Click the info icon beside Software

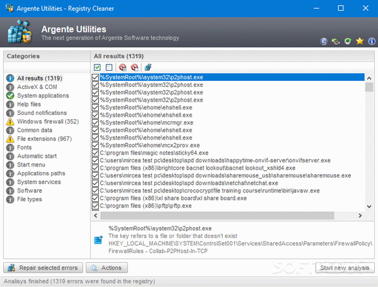(10, 190)
